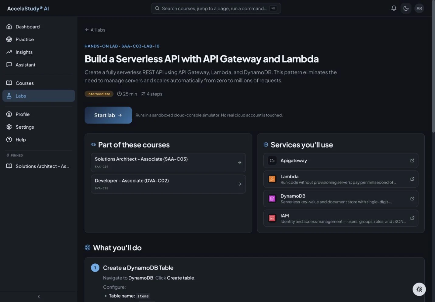
Task: Open Lambda service external link icon
Action: pos(412,179)
